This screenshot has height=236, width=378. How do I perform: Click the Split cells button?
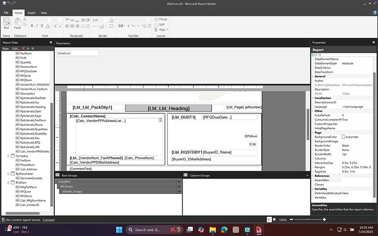click(x=159, y=24)
